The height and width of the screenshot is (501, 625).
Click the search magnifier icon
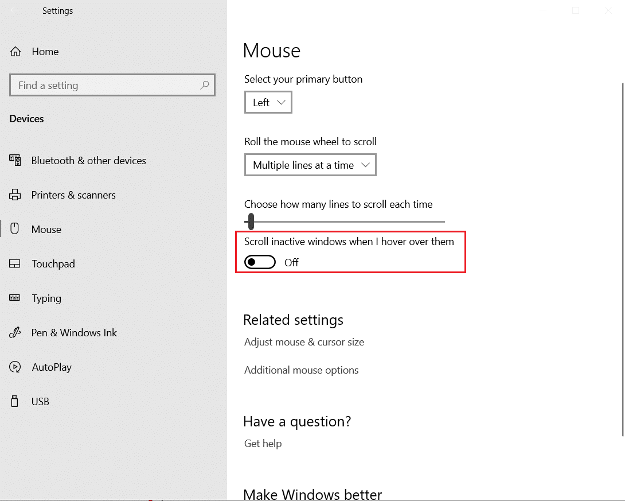click(205, 85)
